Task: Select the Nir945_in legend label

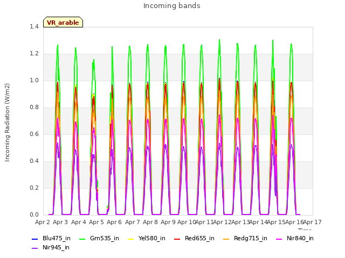Action: click(56, 248)
